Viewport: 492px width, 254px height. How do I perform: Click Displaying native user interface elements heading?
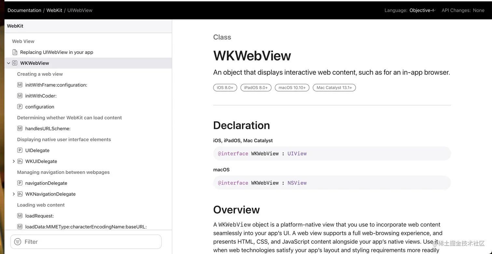point(64,139)
